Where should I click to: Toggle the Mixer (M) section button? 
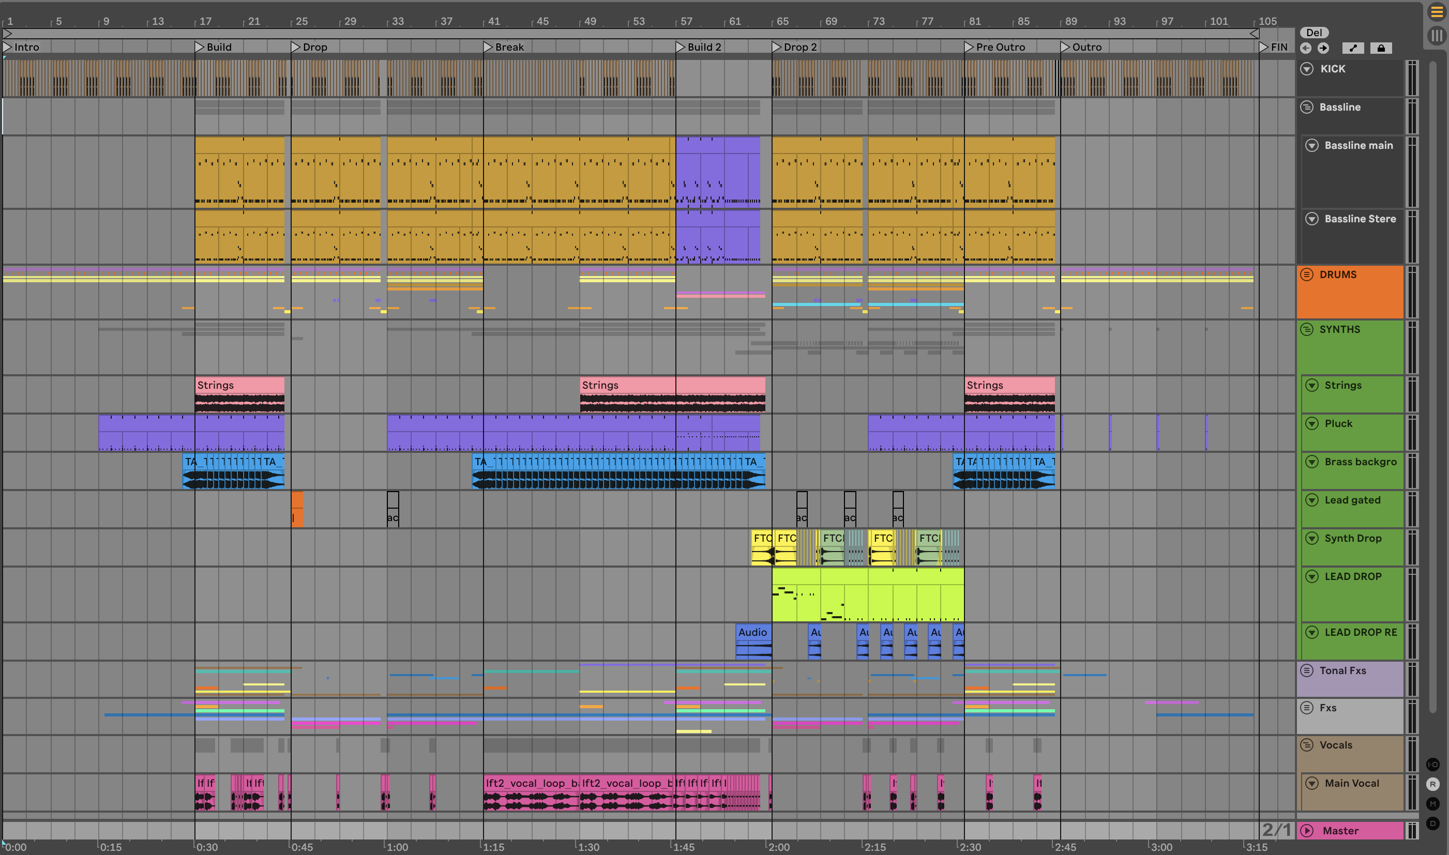click(x=1432, y=804)
